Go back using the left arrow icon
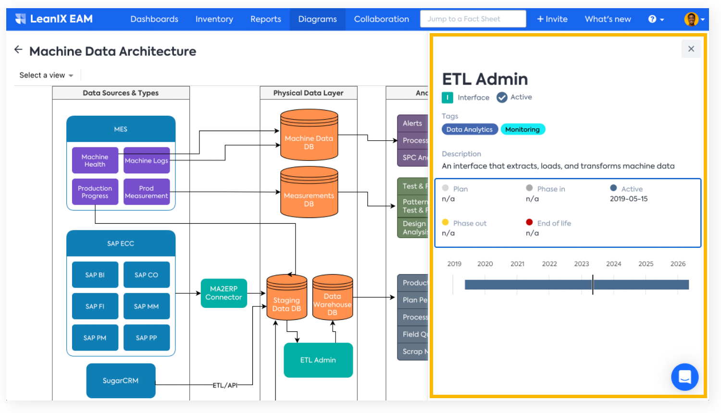Screen dimensions: 721x413 [x=18, y=49]
